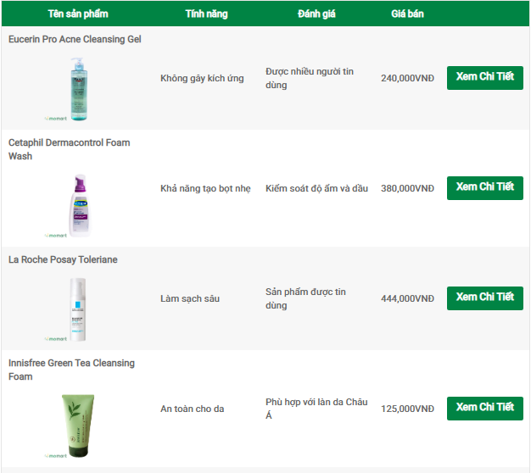The height and width of the screenshot is (473, 531).
Task: Click the 380,000VNĐ price
Action: 407,188
